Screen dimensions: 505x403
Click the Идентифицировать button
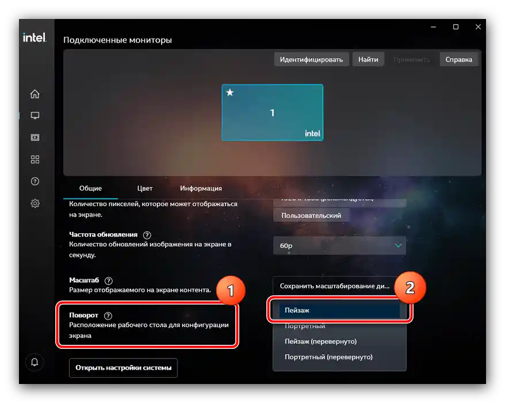pyautogui.click(x=311, y=59)
